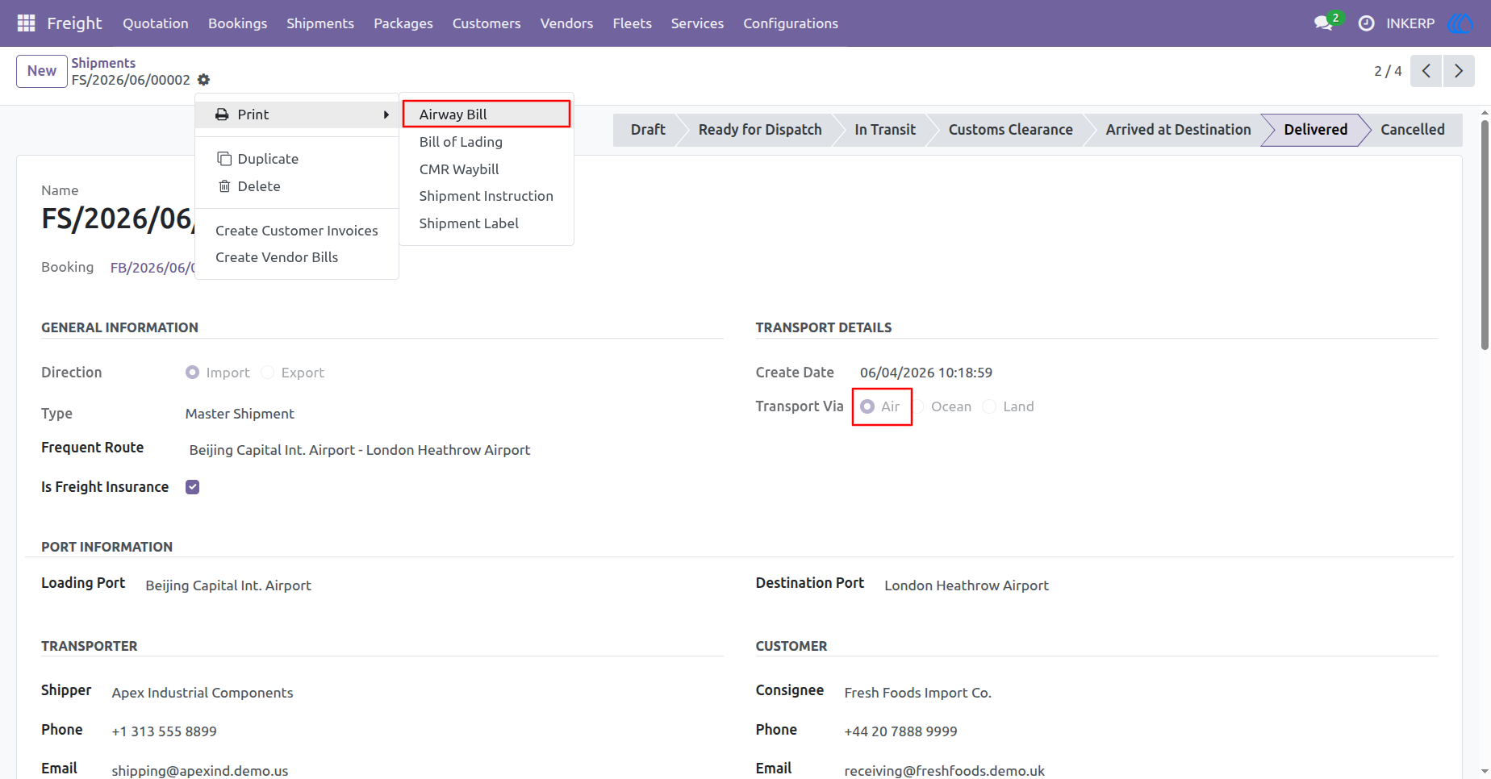Go to next record arrow

(x=1459, y=71)
